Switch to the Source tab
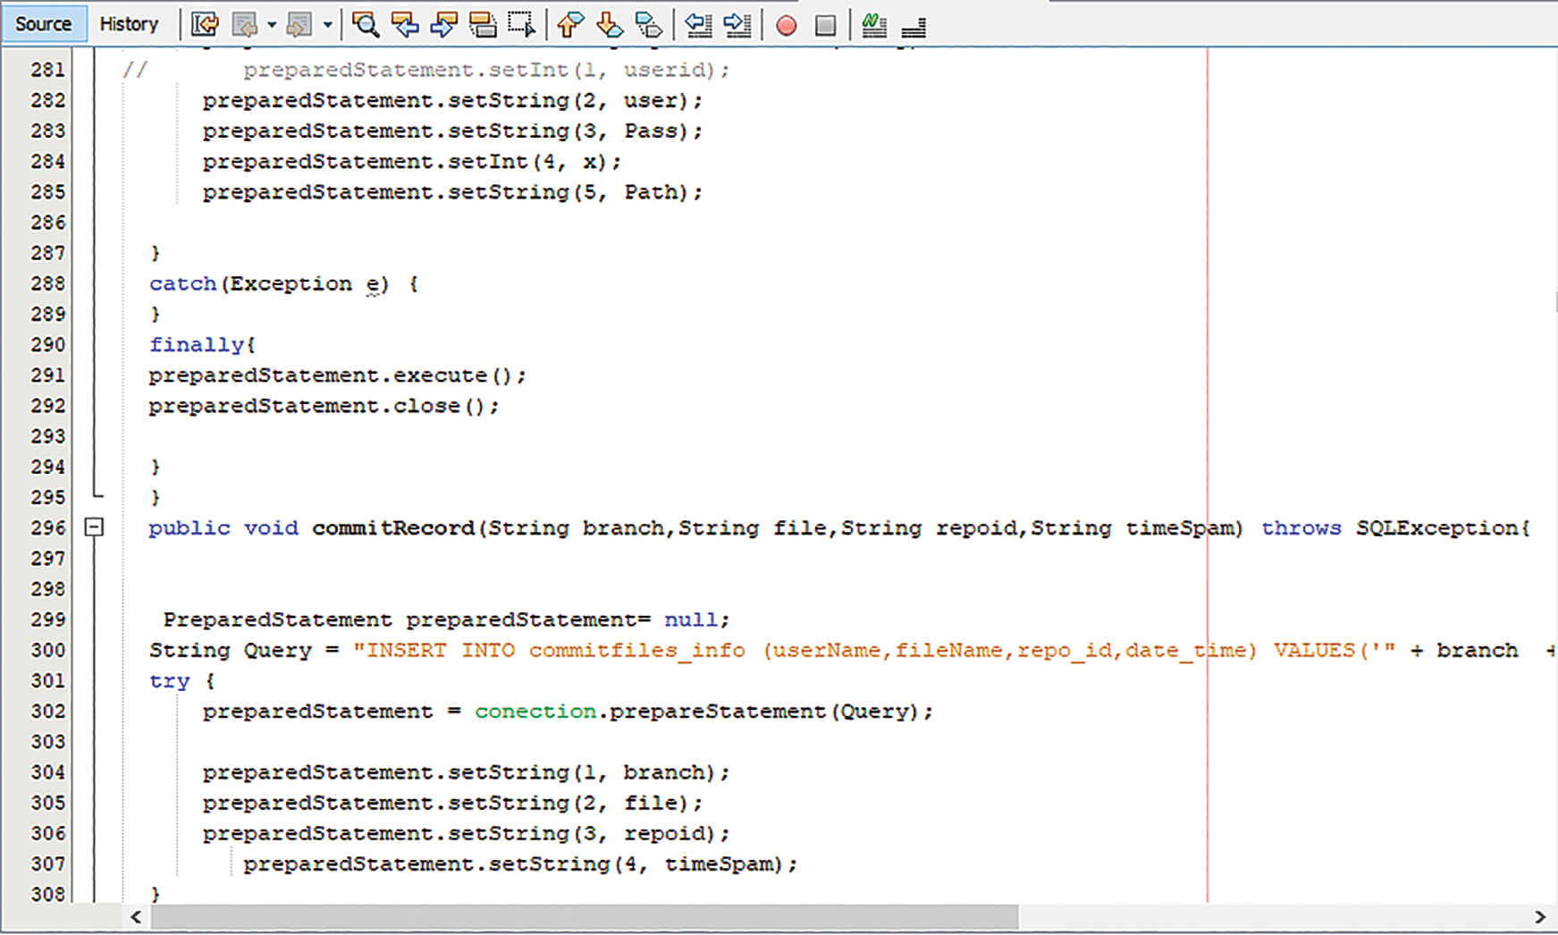This screenshot has height=935, width=1558. point(43,24)
